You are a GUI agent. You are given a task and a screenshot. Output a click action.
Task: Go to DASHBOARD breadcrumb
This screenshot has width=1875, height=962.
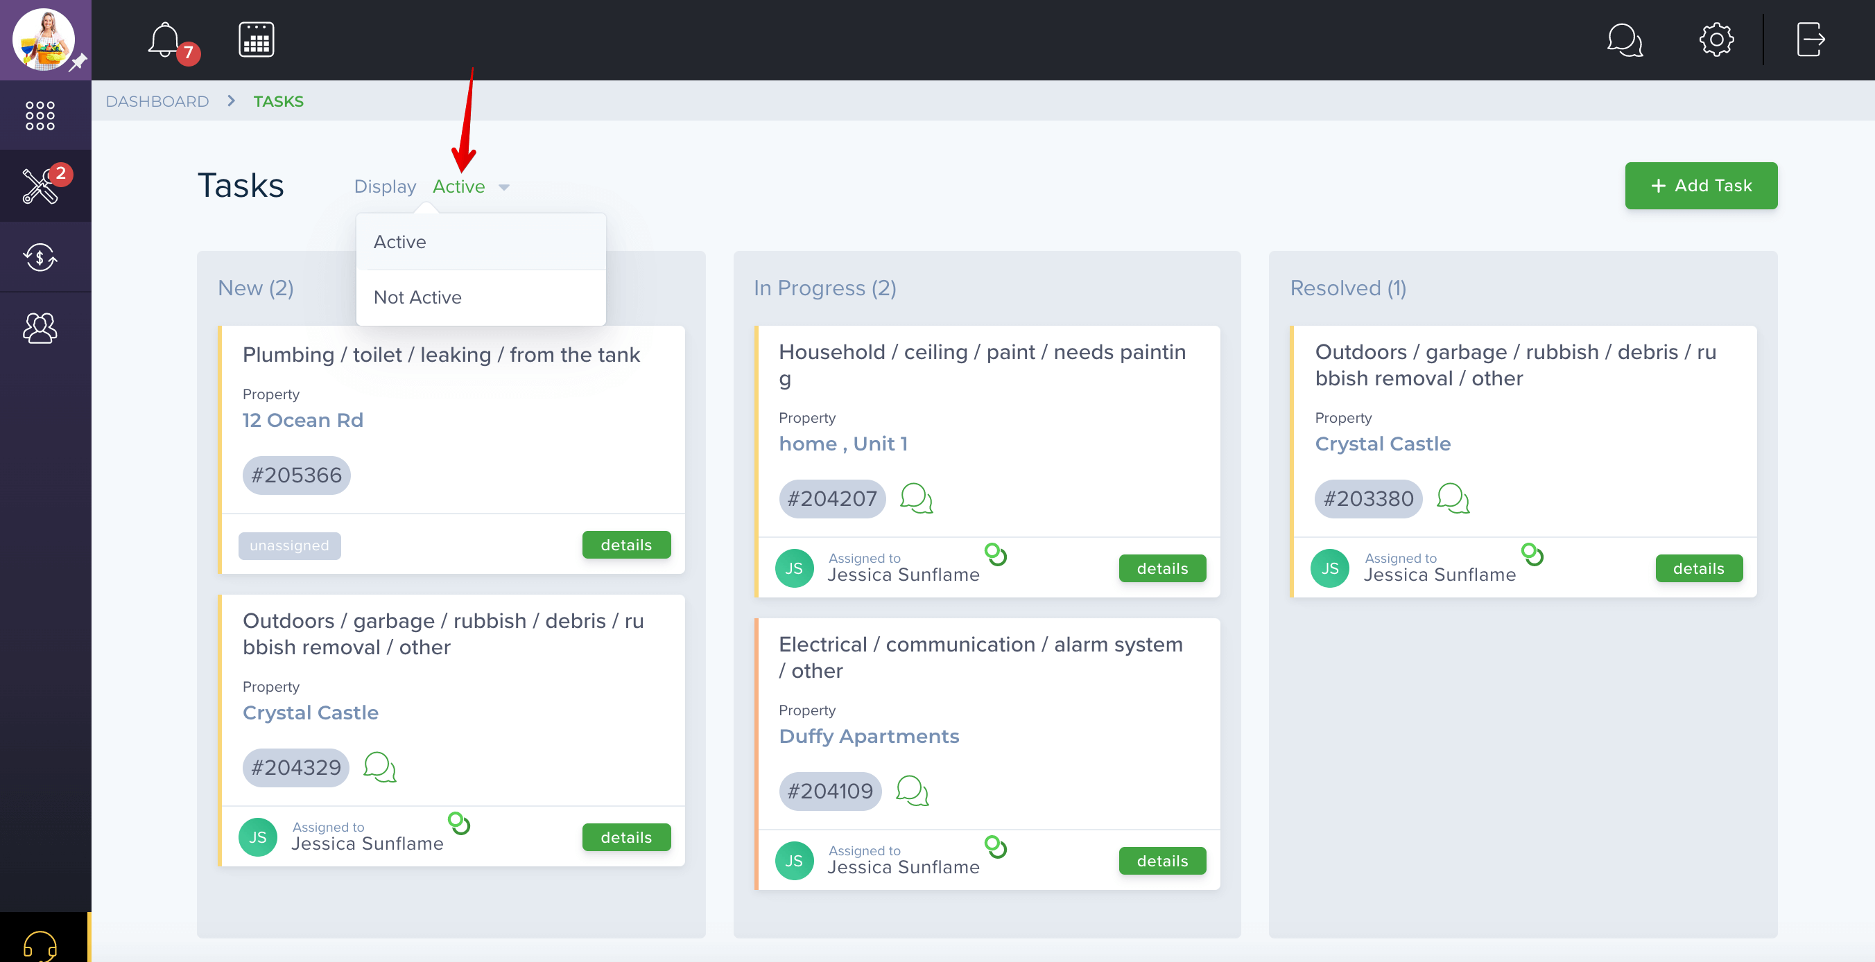(x=157, y=101)
